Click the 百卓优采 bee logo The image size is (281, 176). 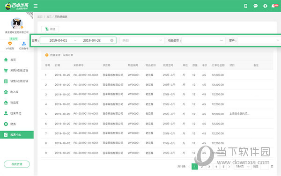coord(16,6)
